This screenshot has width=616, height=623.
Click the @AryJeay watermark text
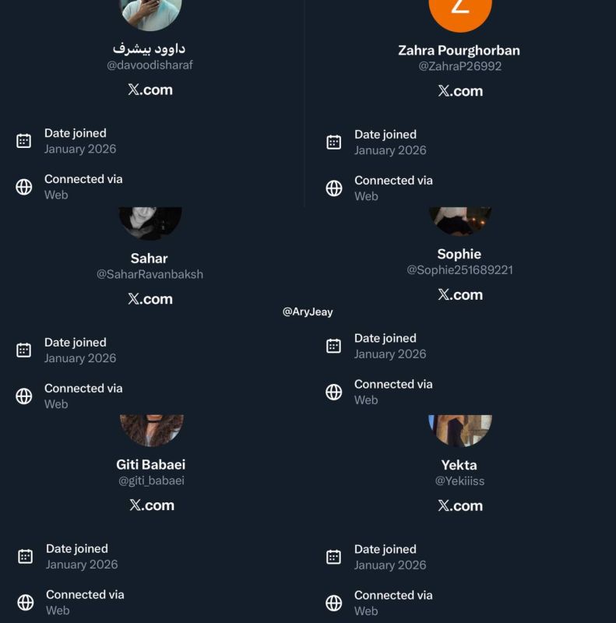(308, 311)
